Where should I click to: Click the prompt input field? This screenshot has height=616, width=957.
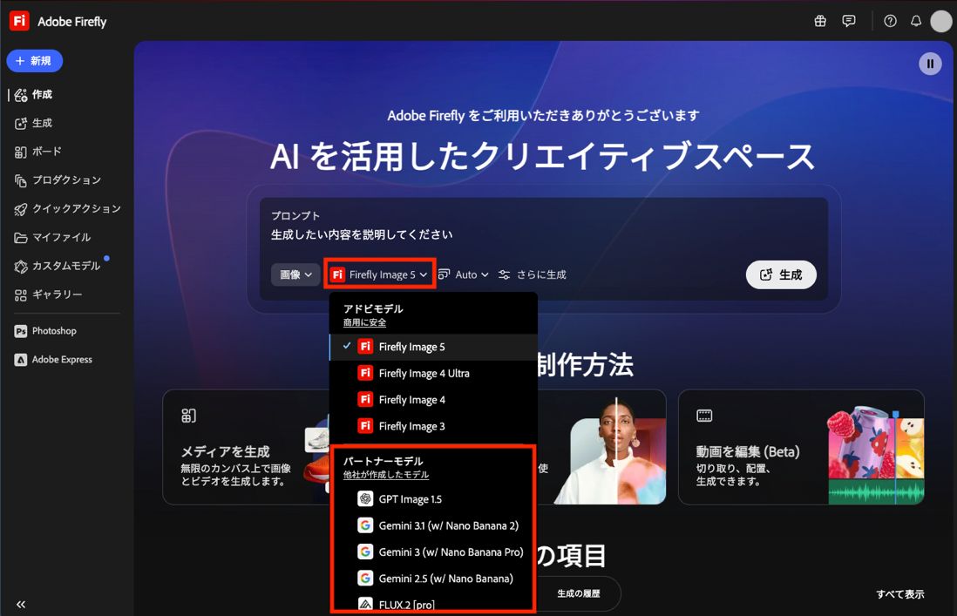(543, 235)
